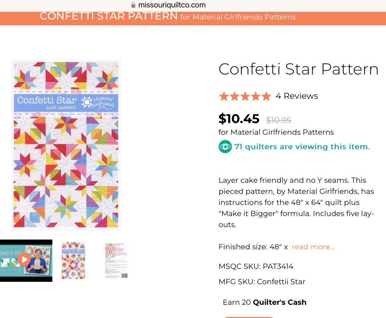Click the Confetti Star Pattern product heading
This screenshot has height=318, width=386.
pyautogui.click(x=298, y=69)
